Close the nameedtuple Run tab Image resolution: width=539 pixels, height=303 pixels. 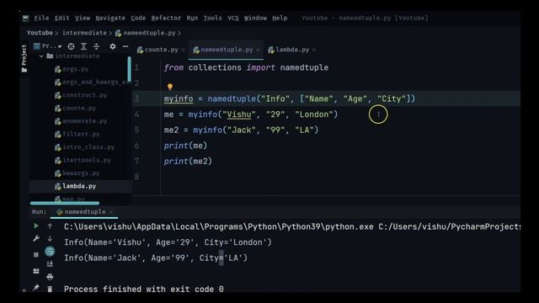click(x=110, y=212)
